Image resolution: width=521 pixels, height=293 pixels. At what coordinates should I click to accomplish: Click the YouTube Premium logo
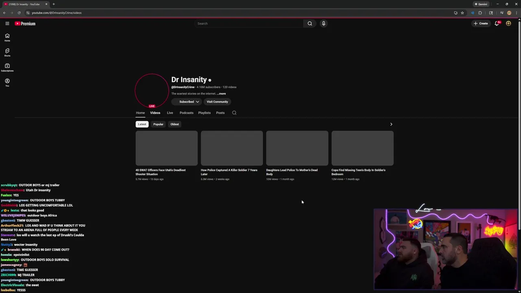click(25, 24)
